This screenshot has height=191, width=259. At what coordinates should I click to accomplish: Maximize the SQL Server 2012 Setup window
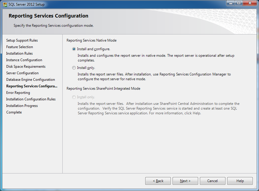[x=239, y=3]
